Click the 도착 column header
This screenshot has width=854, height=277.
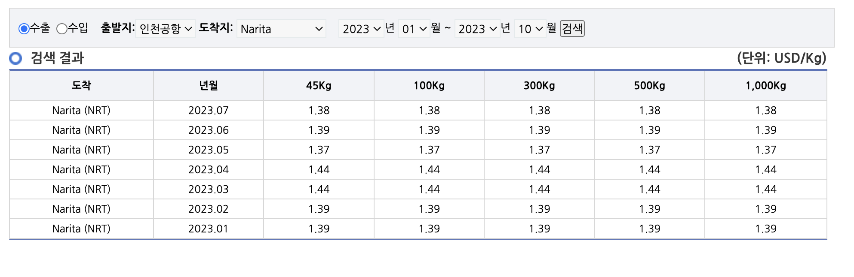(81, 85)
